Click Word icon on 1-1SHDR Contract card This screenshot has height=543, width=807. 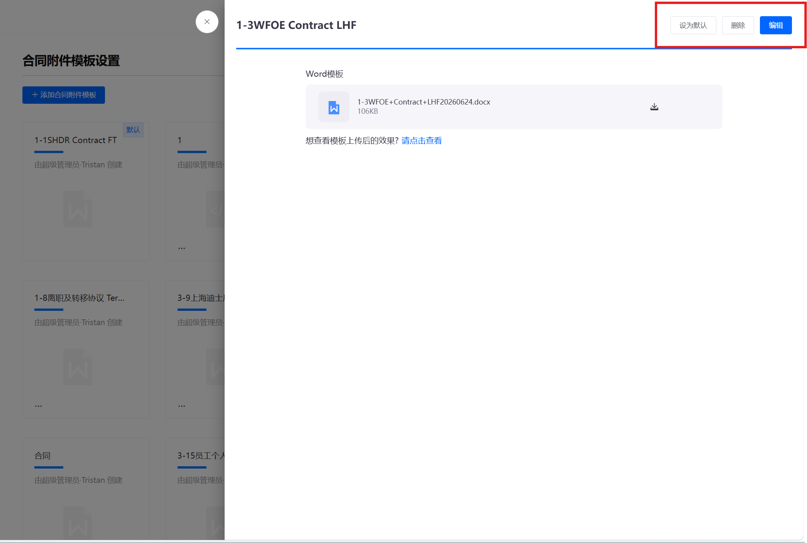[78, 209]
